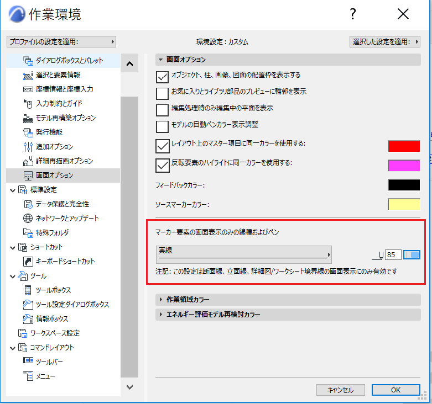432x404 pixels.
Task: Uncheck オブジェクト、柱、画像、図面の配置枠を表示する
Action: tap(162, 77)
